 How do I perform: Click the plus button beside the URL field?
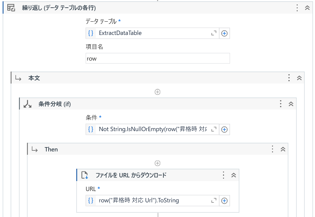224,201
